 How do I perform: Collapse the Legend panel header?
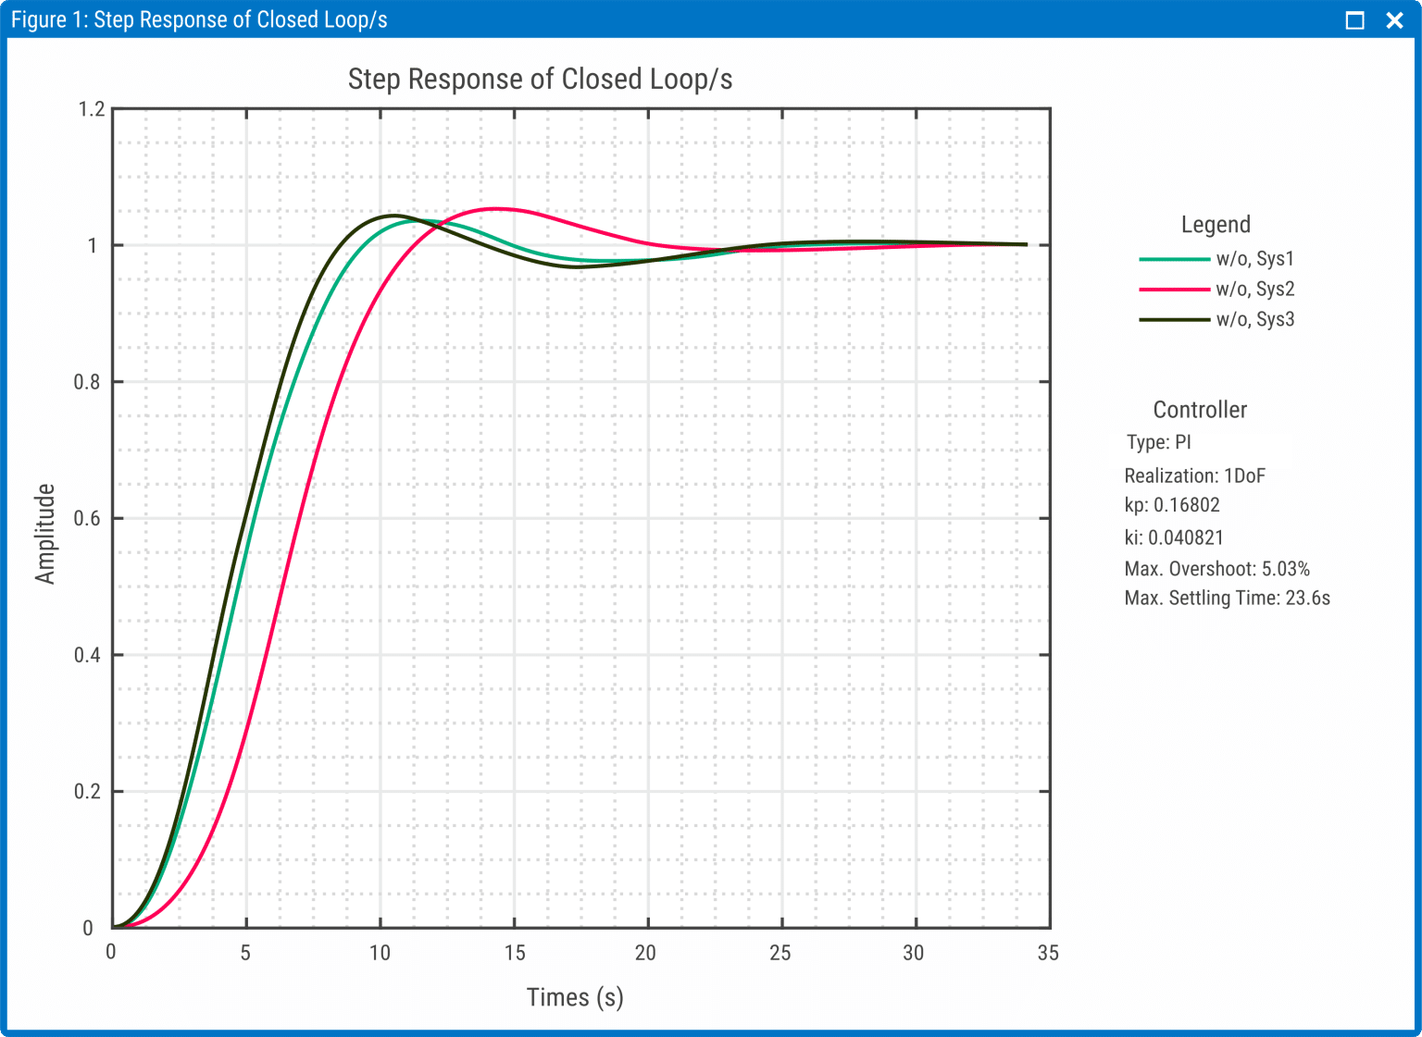tap(1216, 225)
